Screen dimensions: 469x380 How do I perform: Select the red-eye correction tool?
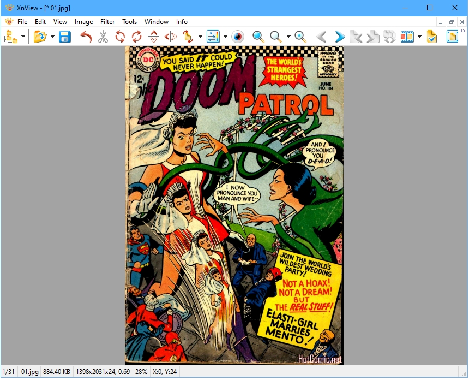coord(238,37)
